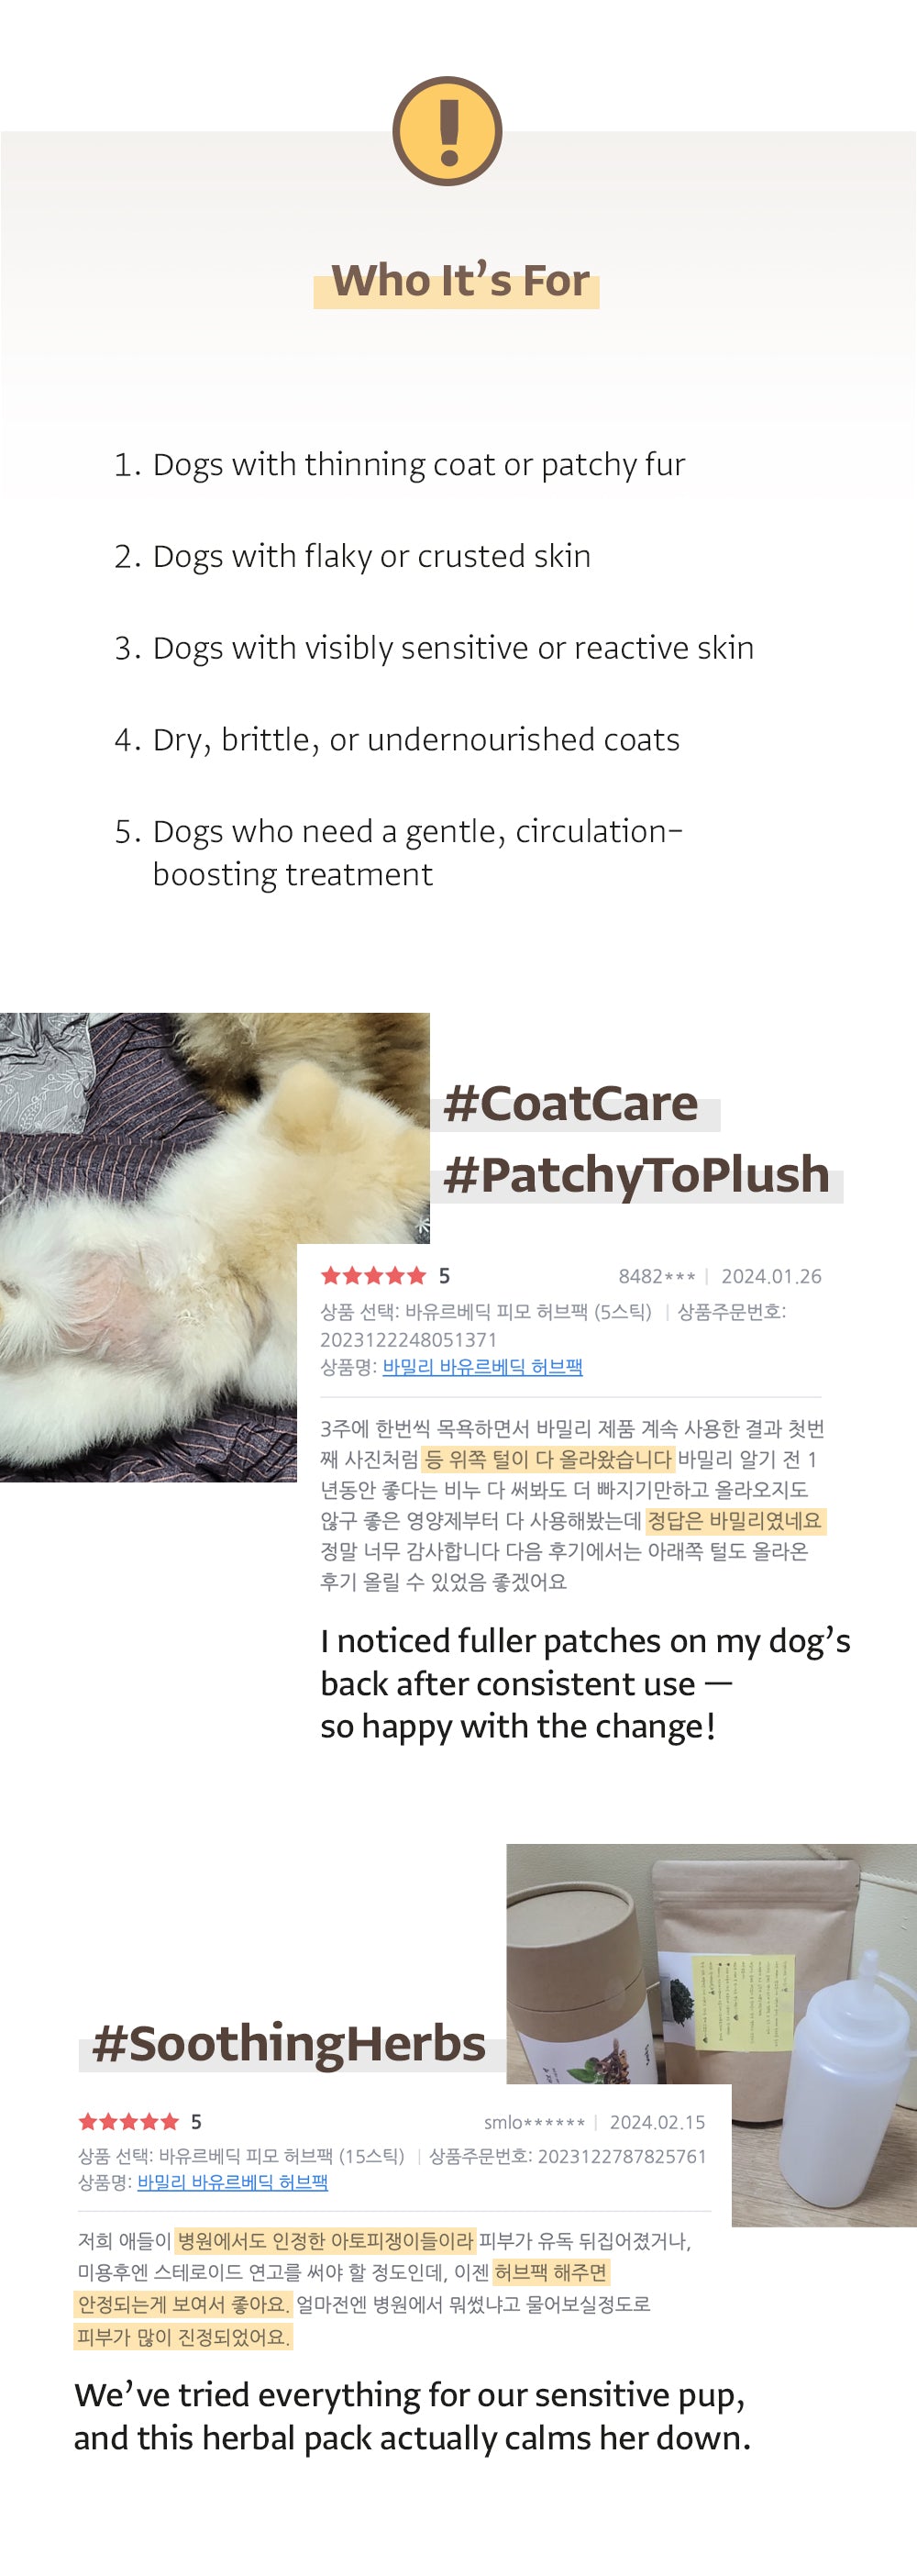Click the 2024.02.15 review date
Image resolution: width=917 pixels, height=2576 pixels.
click(x=658, y=2122)
